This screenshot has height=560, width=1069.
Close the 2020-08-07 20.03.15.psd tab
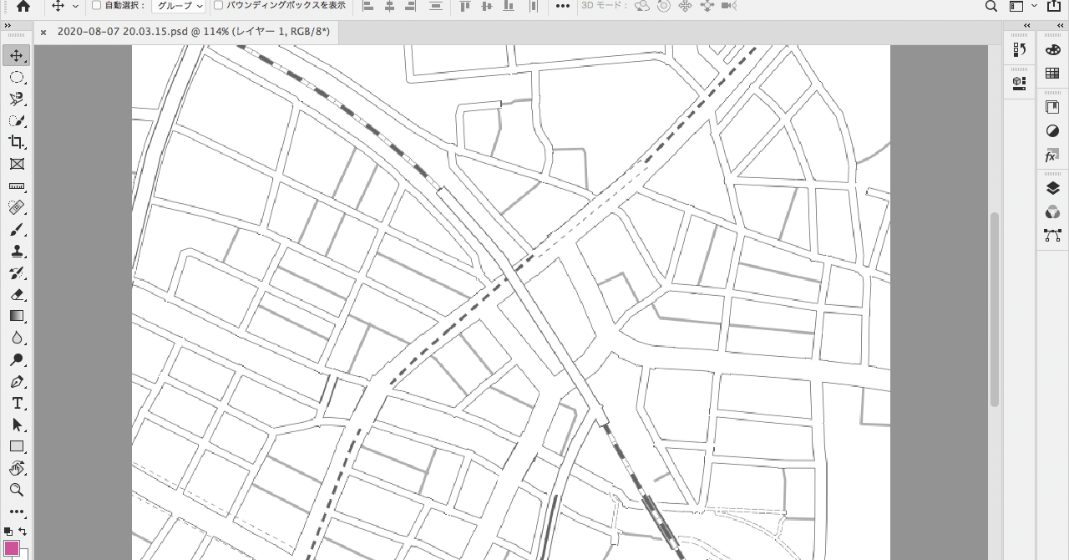43,33
